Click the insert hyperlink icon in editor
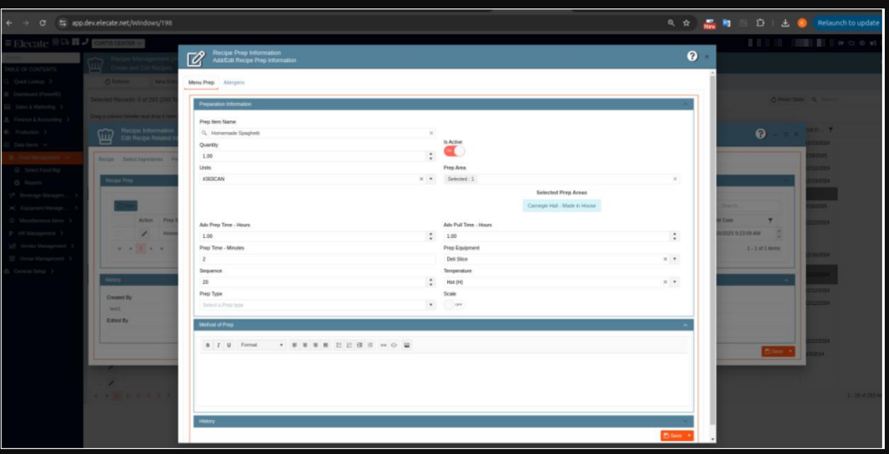889x454 pixels. pos(383,345)
